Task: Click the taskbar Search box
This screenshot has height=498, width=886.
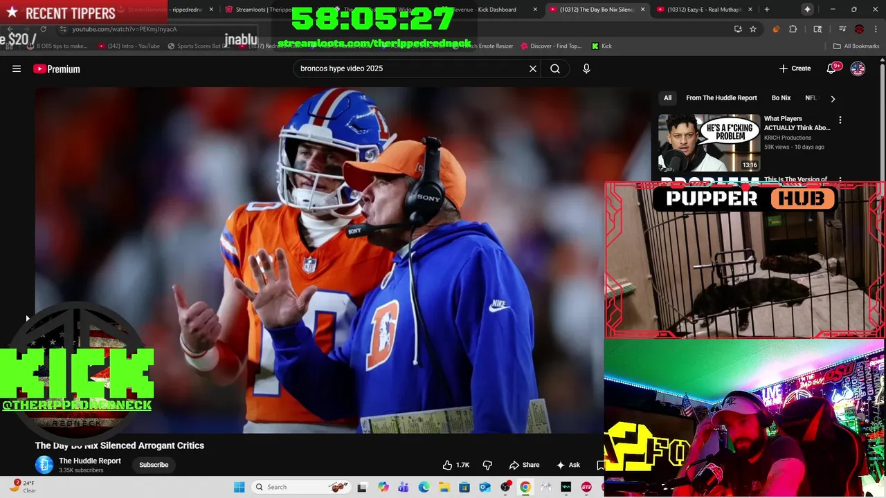Action: tap(301, 487)
